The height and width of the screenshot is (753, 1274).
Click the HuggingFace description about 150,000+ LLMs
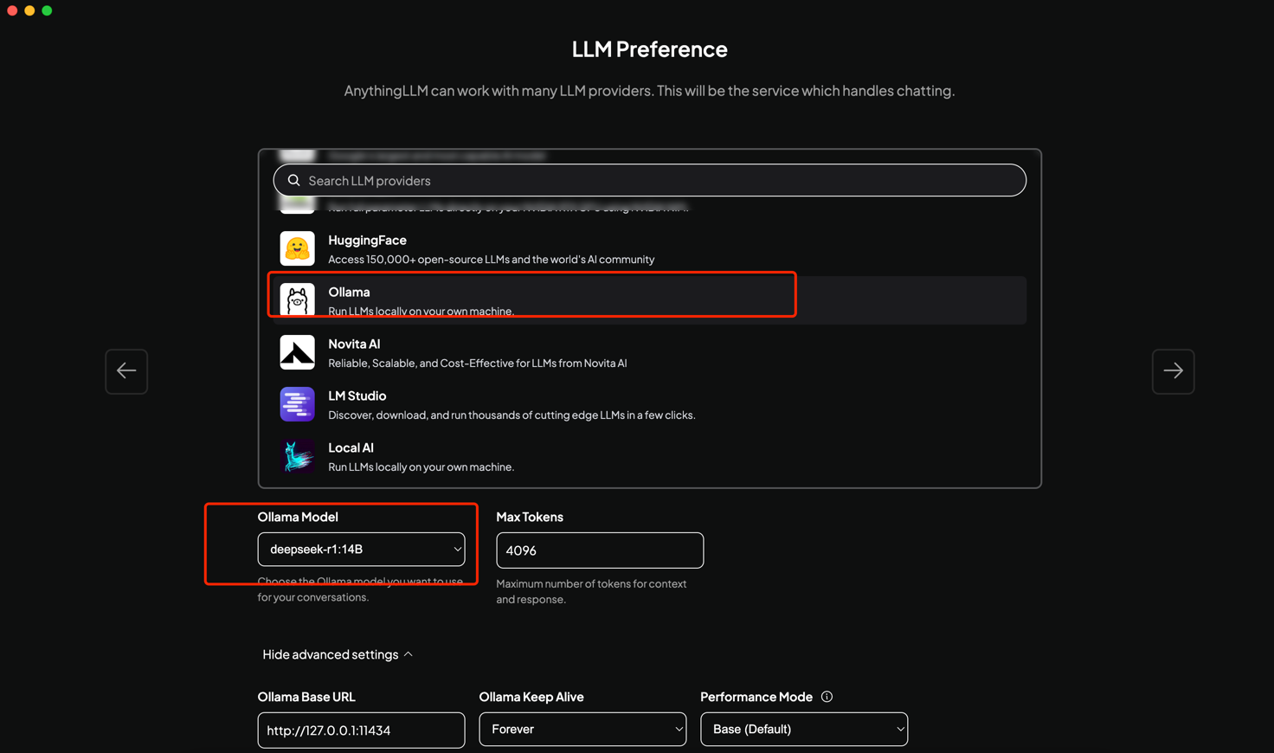[491, 259]
